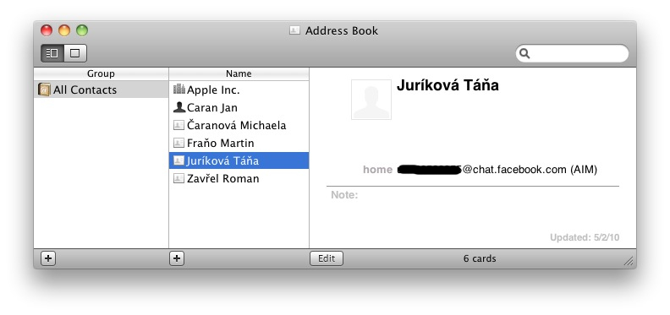This screenshot has width=670, height=315.
Task: Switch to card only view
Action: coord(75,53)
